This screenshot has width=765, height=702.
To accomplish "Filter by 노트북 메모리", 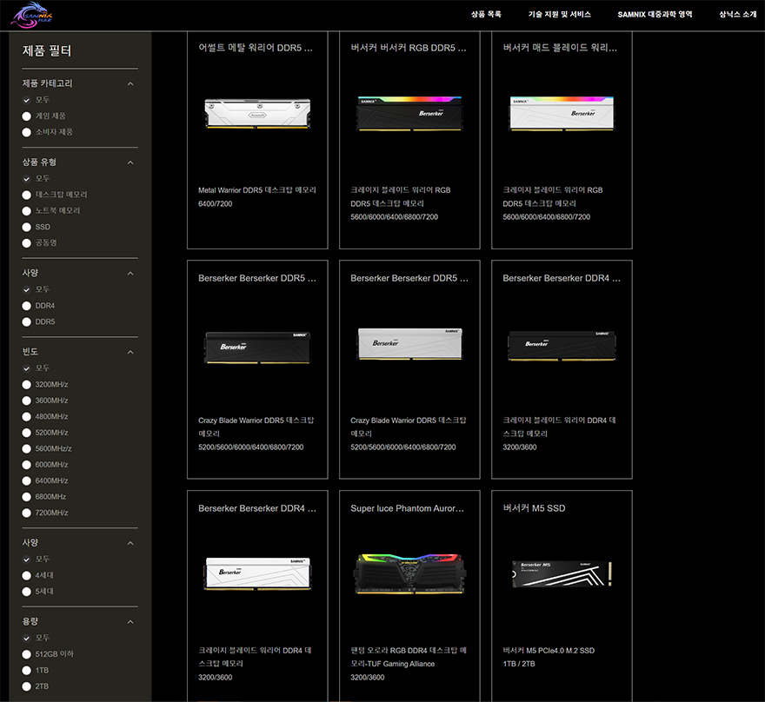I will tap(26, 211).
